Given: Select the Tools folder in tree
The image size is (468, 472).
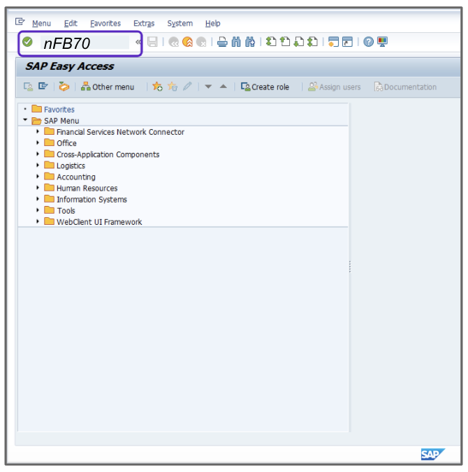Looking at the screenshot, I should pyautogui.click(x=66, y=210).
